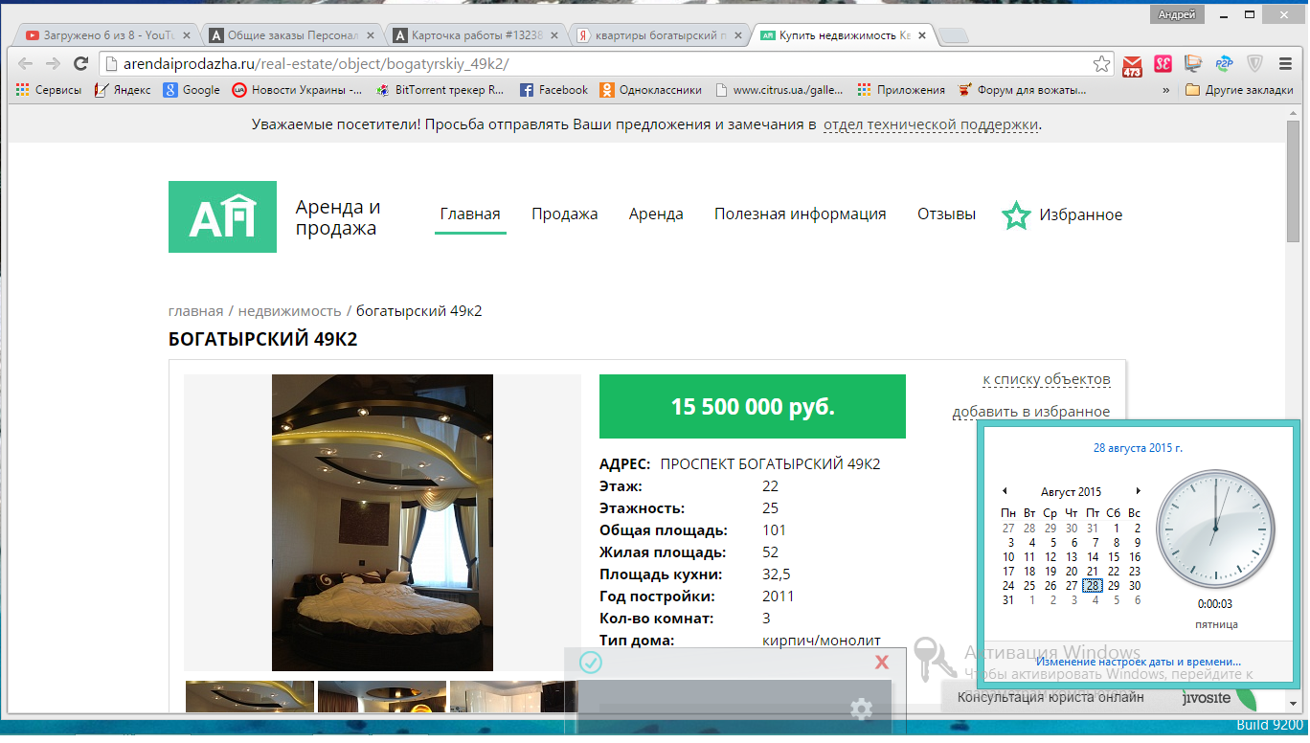
Task: Bookmark page with star icon
Action: pyautogui.click(x=1102, y=64)
